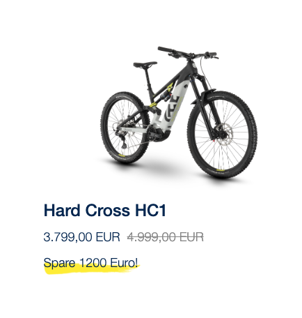Click the bike's front wheel
The image size is (302, 318).
pos(223,135)
